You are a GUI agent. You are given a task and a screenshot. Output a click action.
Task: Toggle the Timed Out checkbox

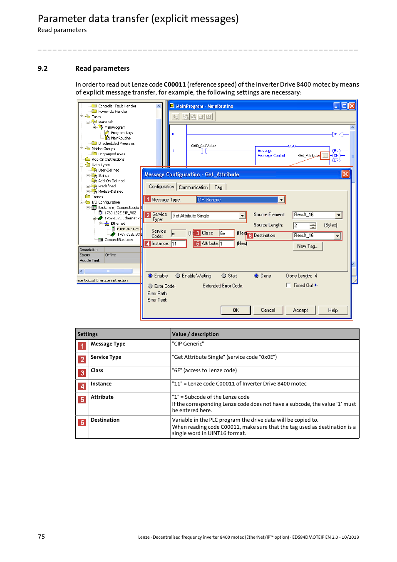pos(289,285)
